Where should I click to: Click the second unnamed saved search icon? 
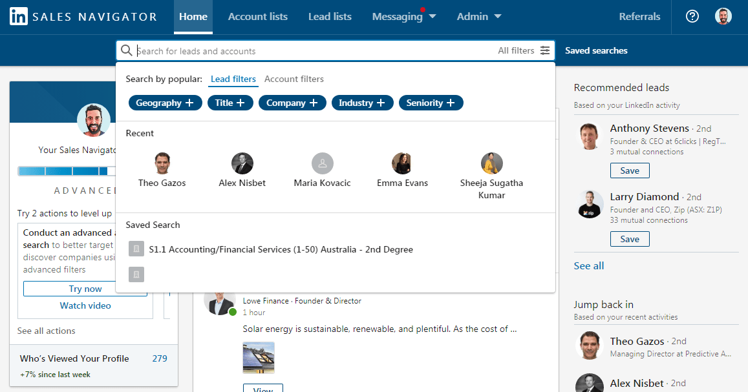click(x=136, y=274)
